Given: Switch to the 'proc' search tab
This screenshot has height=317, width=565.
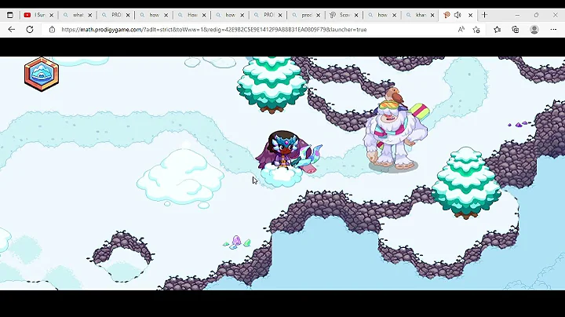Looking at the screenshot, I should 307,15.
